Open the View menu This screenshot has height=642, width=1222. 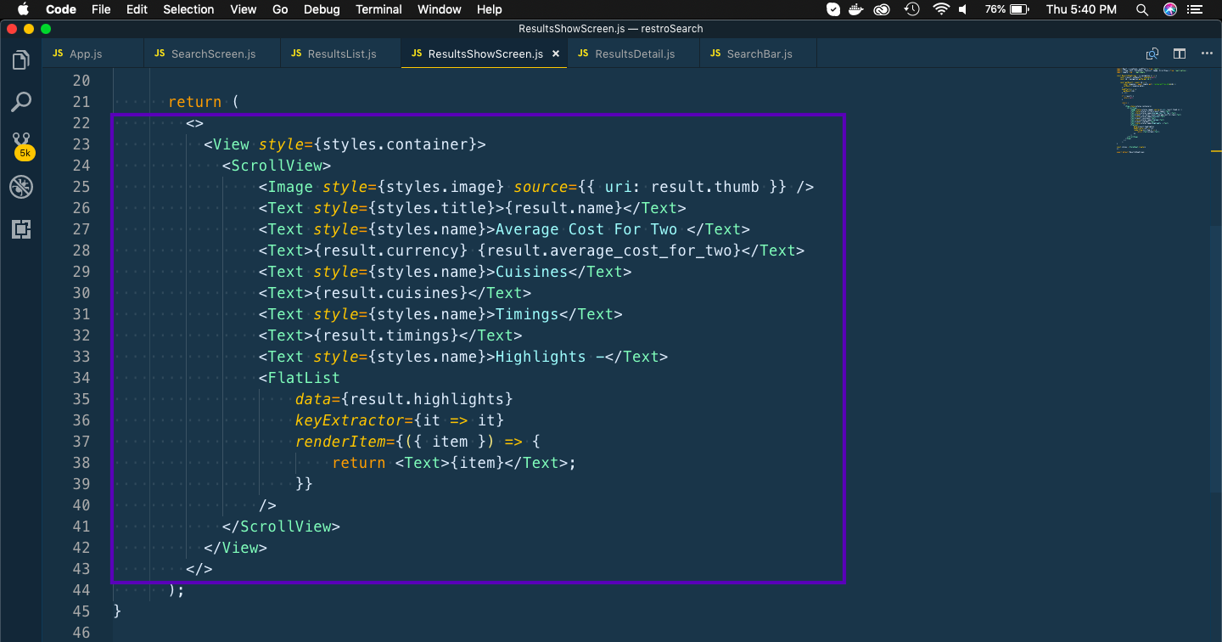[x=244, y=9]
